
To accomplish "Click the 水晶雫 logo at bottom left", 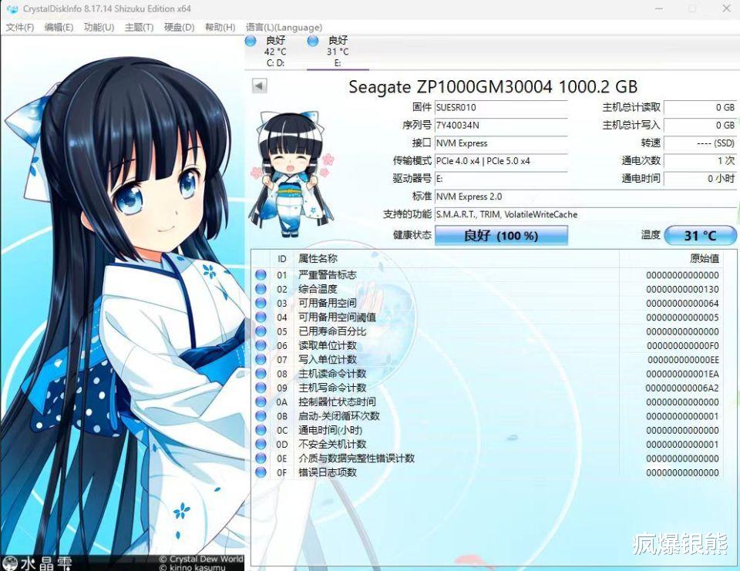I will pyautogui.click(x=37, y=563).
